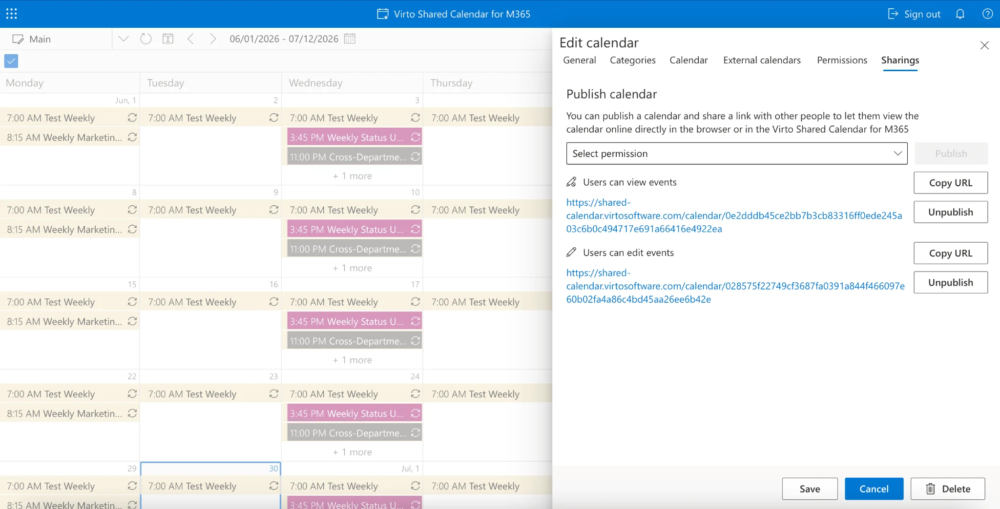Click recurrence icon on Jun 1 Test Weekly
This screenshot has width=1000, height=509.
tap(132, 117)
